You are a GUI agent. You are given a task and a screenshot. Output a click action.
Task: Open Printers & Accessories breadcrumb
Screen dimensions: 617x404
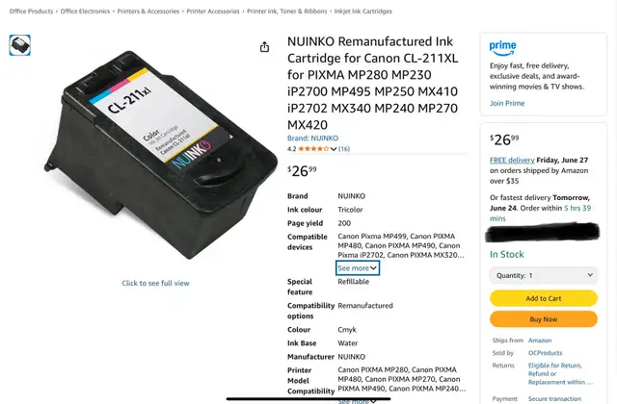pos(148,12)
